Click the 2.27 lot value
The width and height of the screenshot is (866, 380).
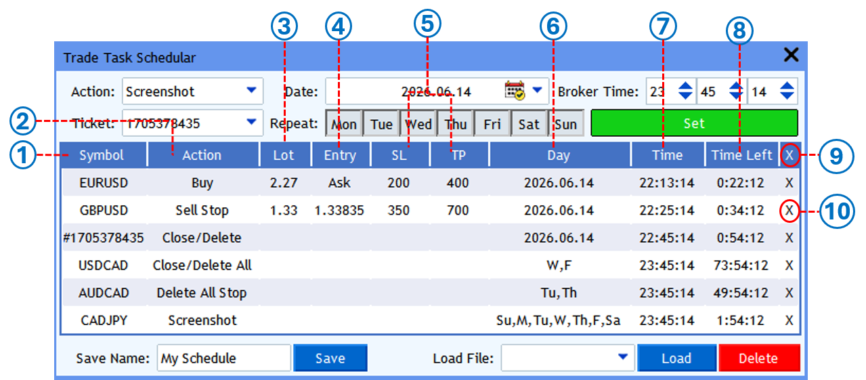[x=284, y=183]
